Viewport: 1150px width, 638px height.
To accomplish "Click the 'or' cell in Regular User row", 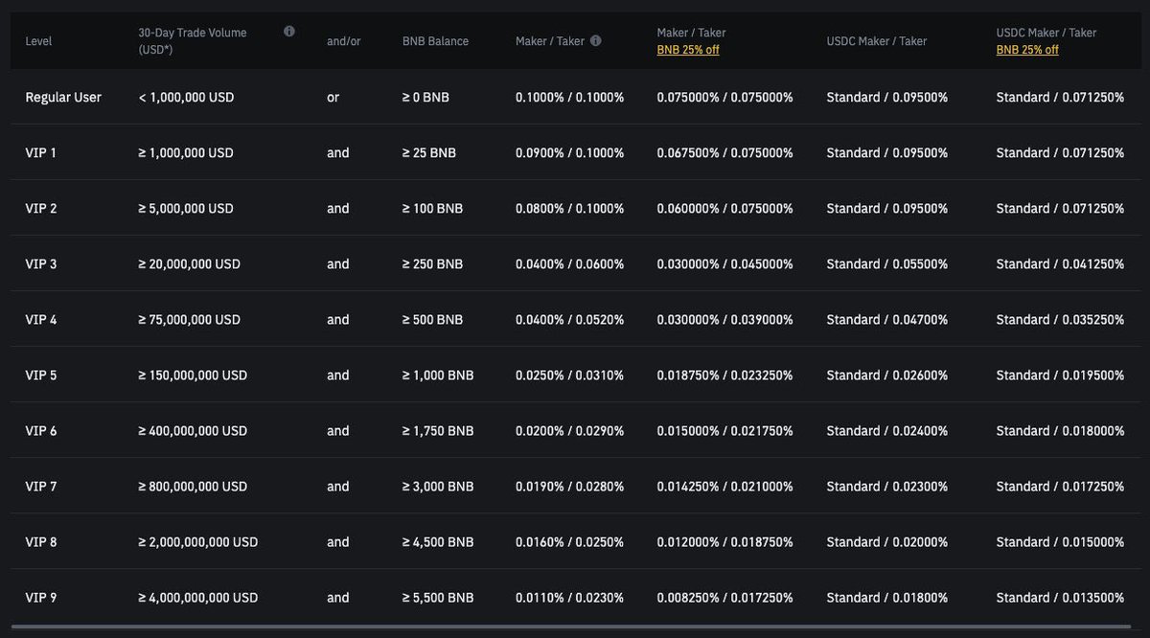I will (333, 97).
